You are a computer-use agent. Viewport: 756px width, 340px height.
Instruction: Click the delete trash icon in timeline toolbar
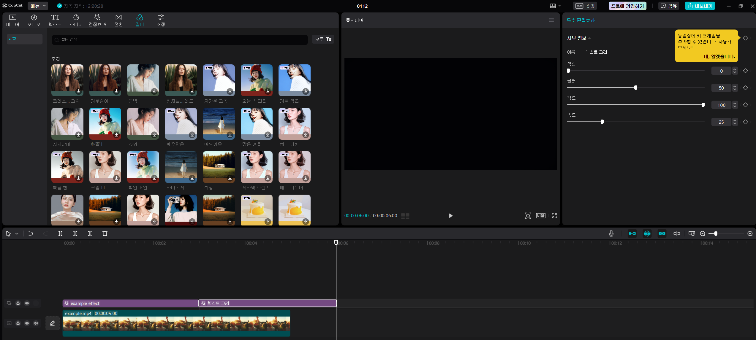click(105, 233)
